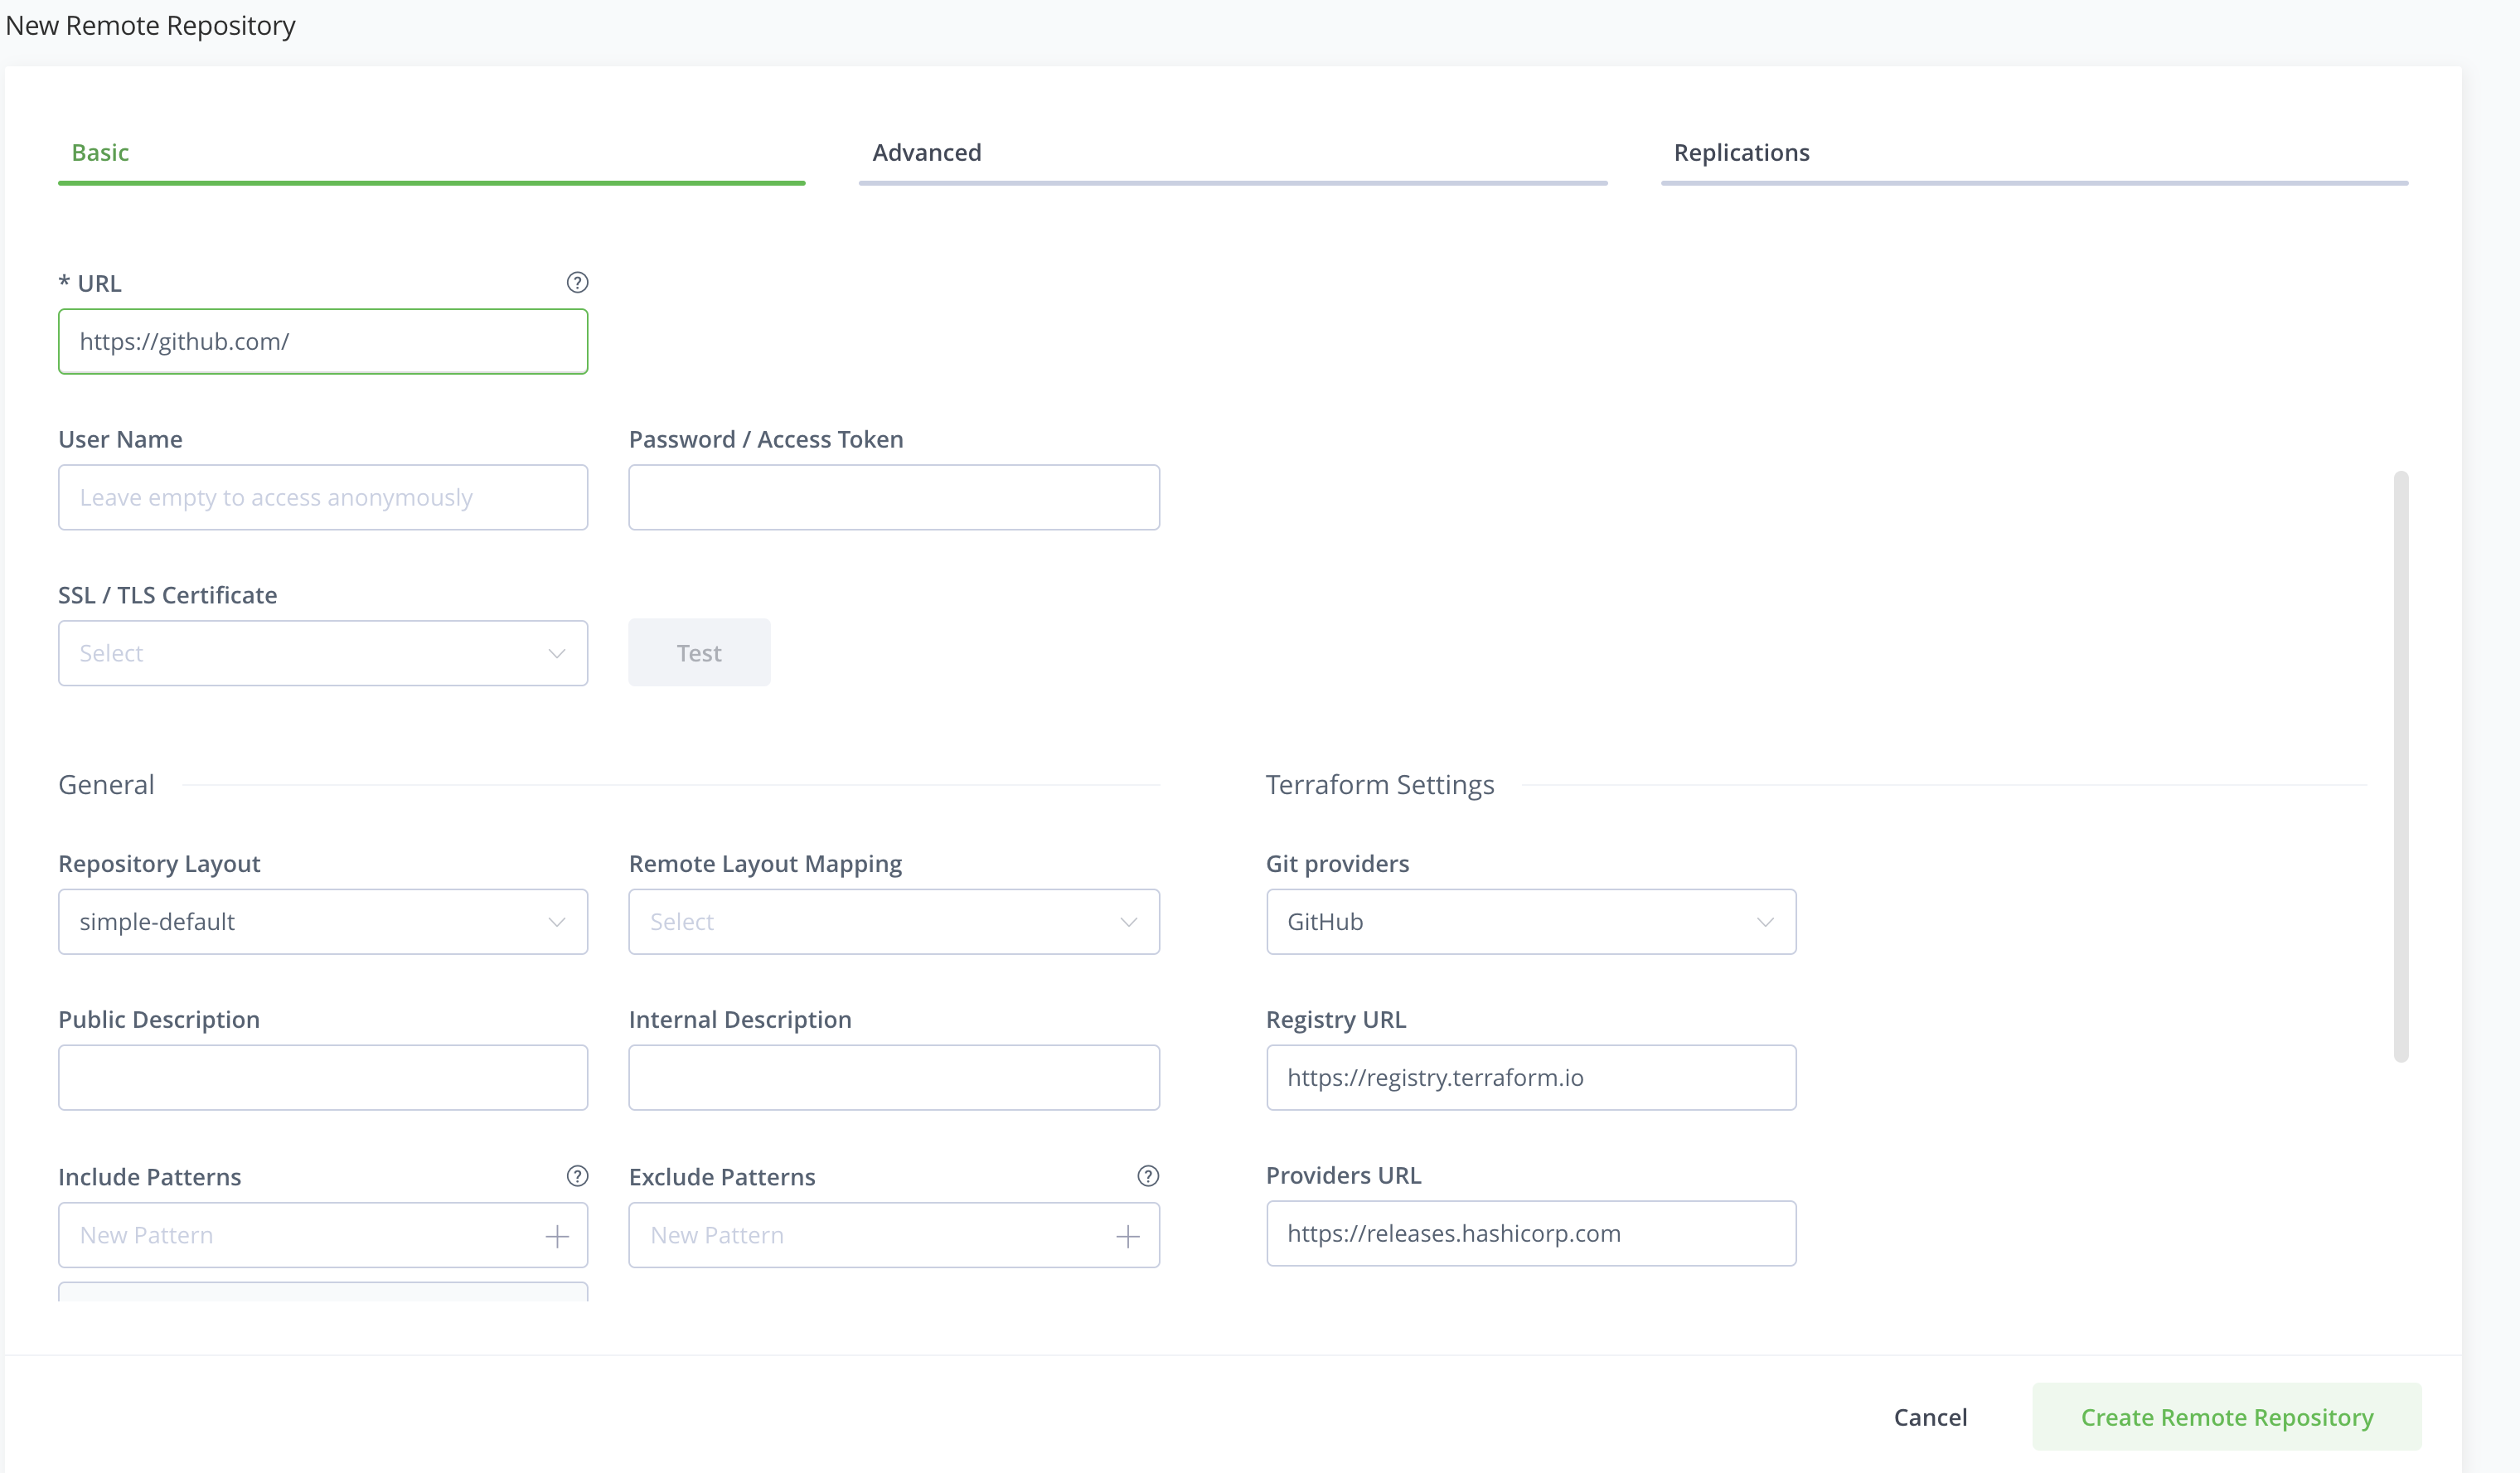The width and height of the screenshot is (2520, 1473).
Task: Expand the Git providers dropdown
Action: coord(1530,922)
